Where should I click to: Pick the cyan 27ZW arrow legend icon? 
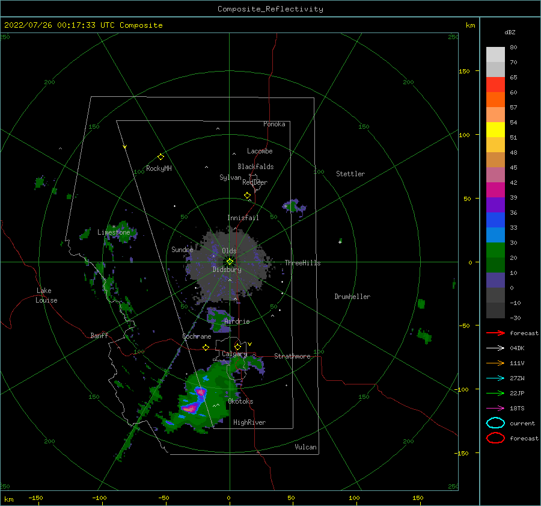(495, 378)
